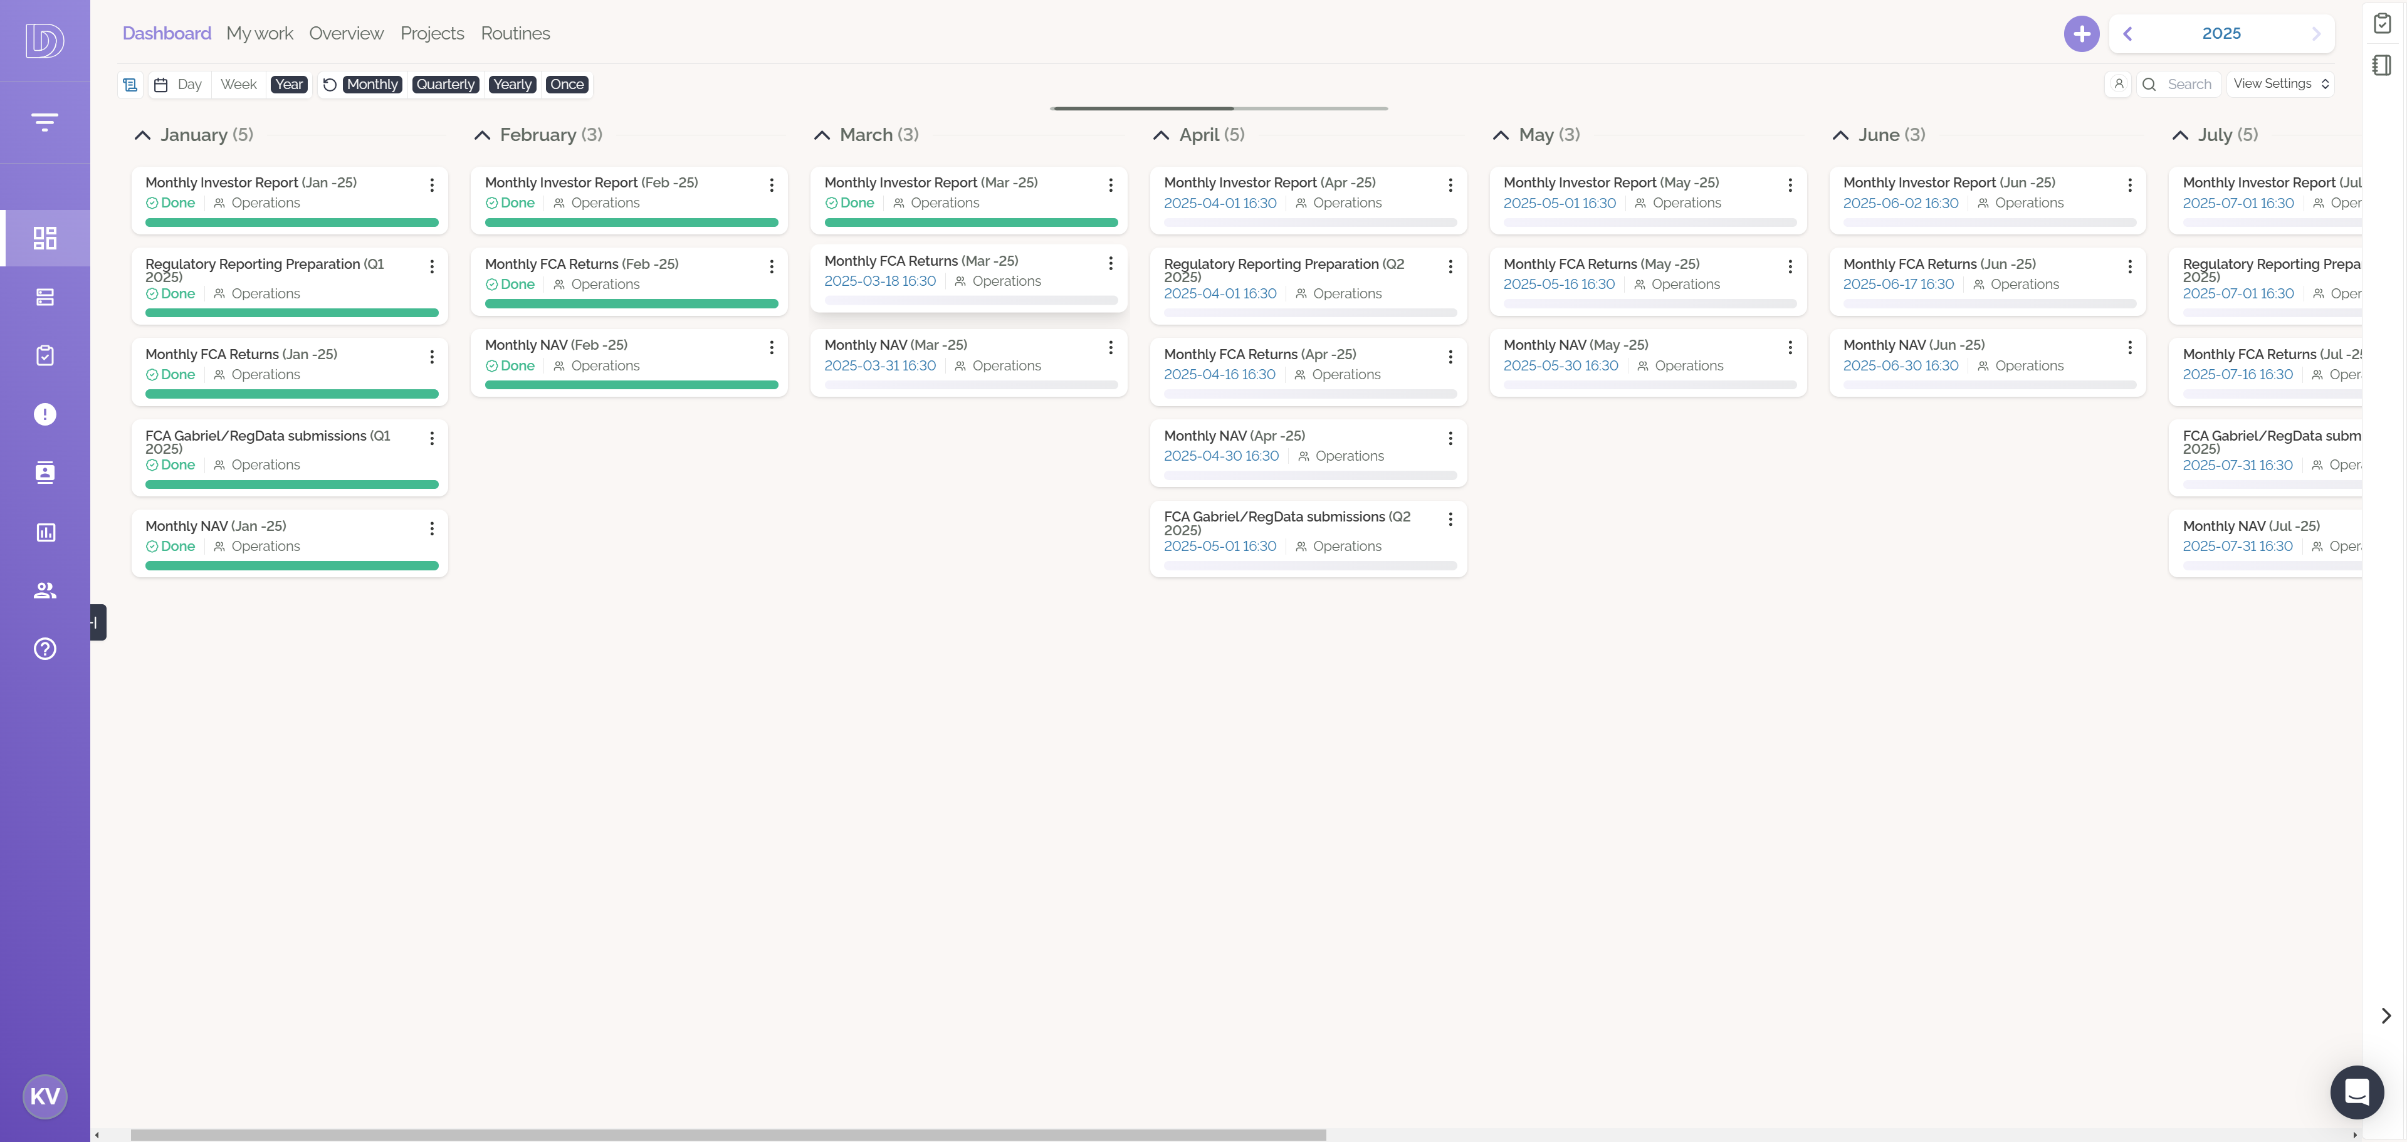Viewport: 2407px width, 1142px height.
Task: Open the My work tab
Action: [260, 34]
